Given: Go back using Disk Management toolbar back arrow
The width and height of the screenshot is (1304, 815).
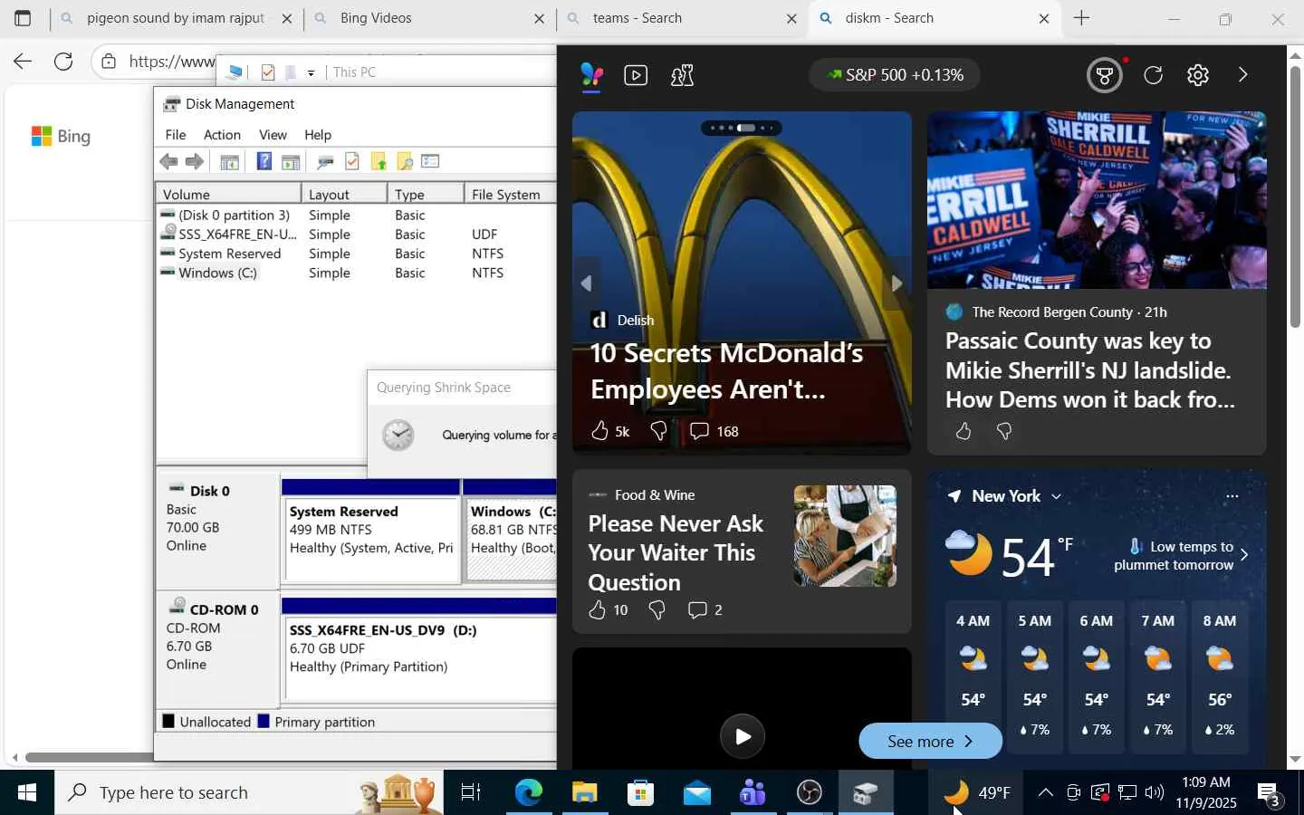Looking at the screenshot, I should click(x=168, y=161).
